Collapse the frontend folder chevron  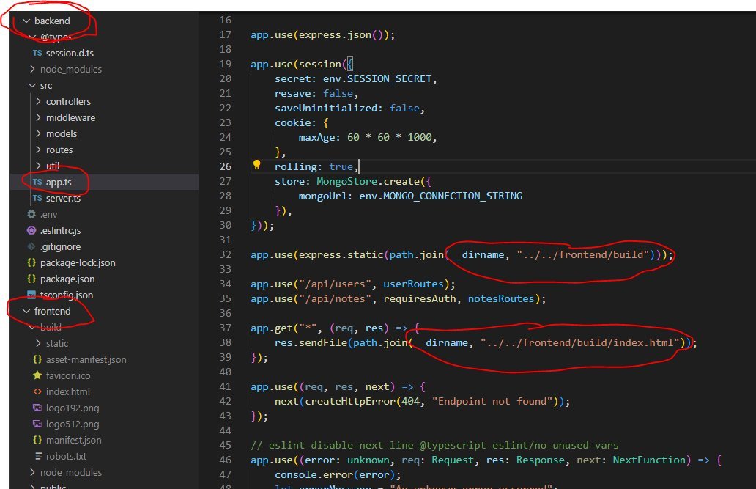tap(26, 312)
